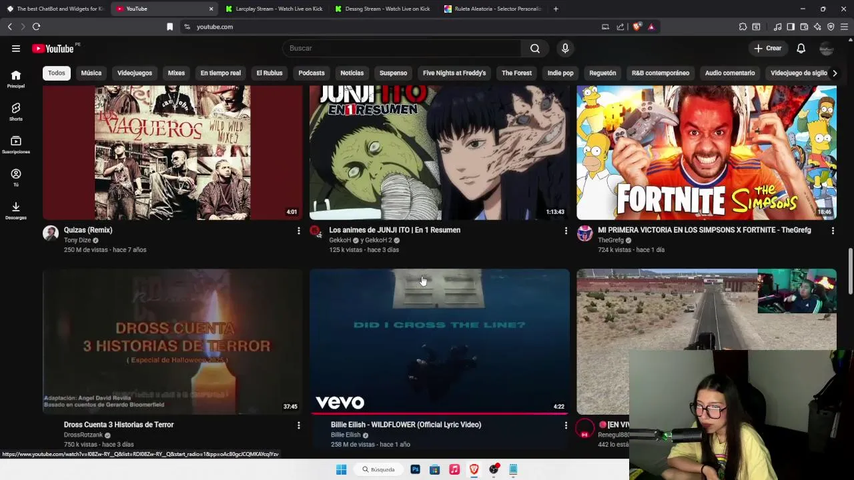Select the Música filter chip
854x480 pixels.
click(91, 73)
